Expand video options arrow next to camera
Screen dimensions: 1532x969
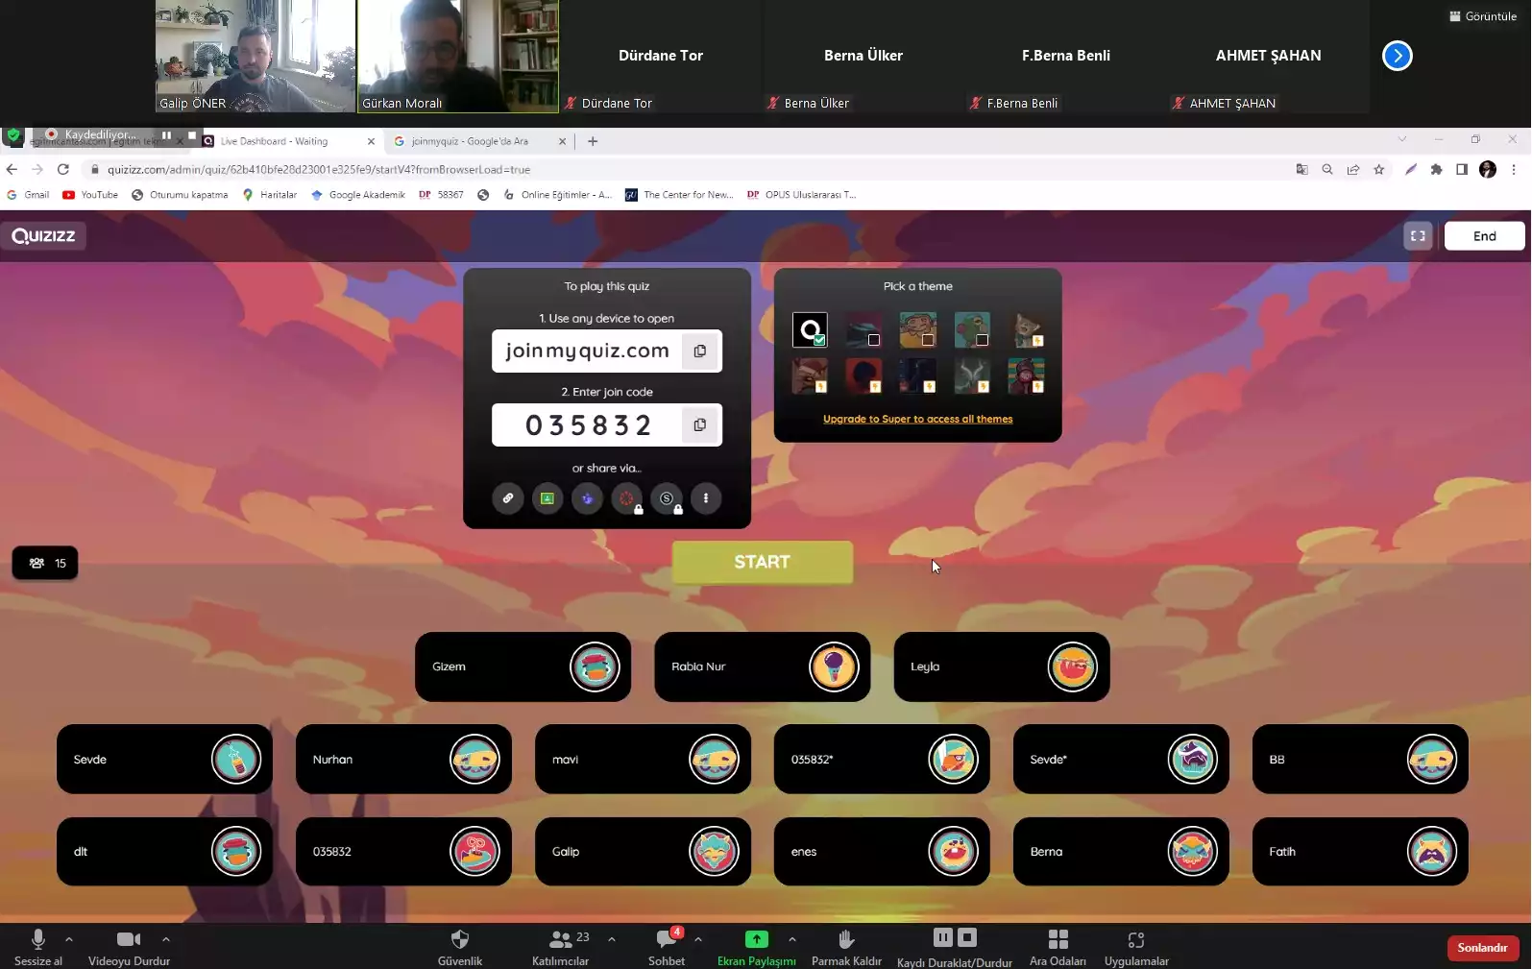pyautogui.click(x=166, y=939)
